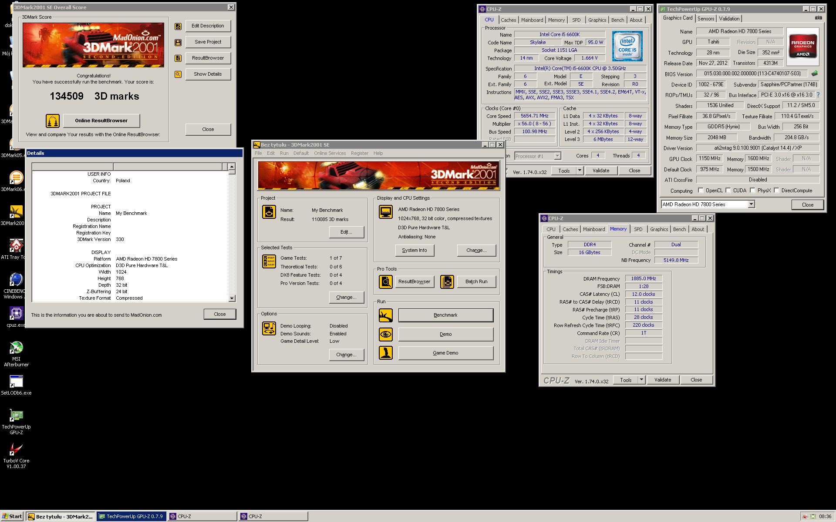Click the Edit Description icon in score window
The width and height of the screenshot is (836, 522).
(x=178, y=26)
